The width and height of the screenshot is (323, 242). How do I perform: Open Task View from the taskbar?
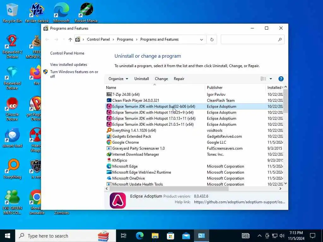tap(124, 236)
